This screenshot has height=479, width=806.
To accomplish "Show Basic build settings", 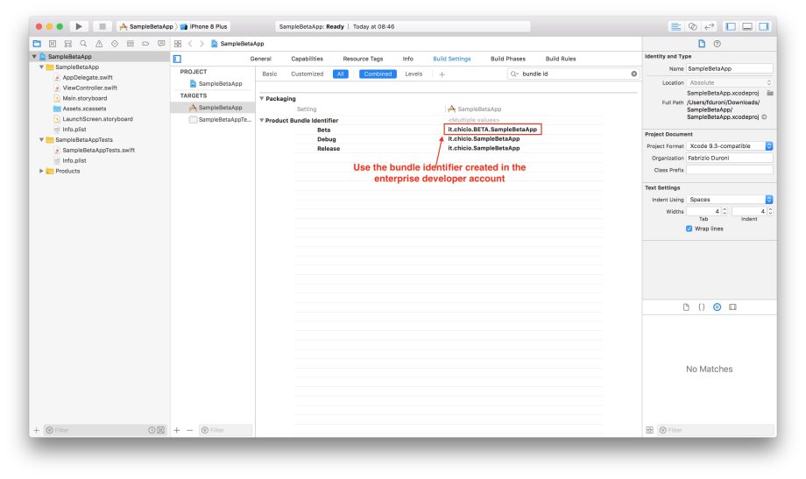I will coord(269,74).
